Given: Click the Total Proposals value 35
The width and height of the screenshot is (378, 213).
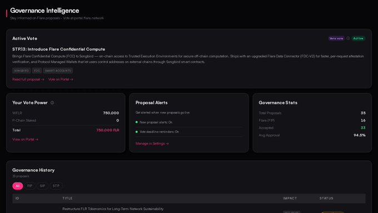Looking at the screenshot, I should pyautogui.click(x=363, y=113).
